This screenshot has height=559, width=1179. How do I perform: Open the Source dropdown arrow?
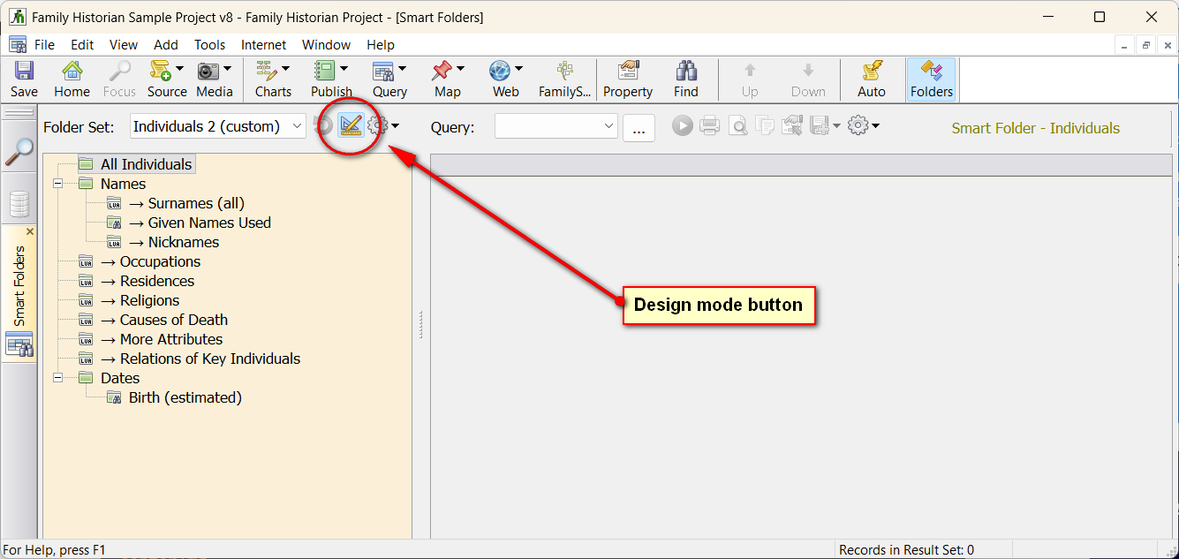pyautogui.click(x=179, y=69)
